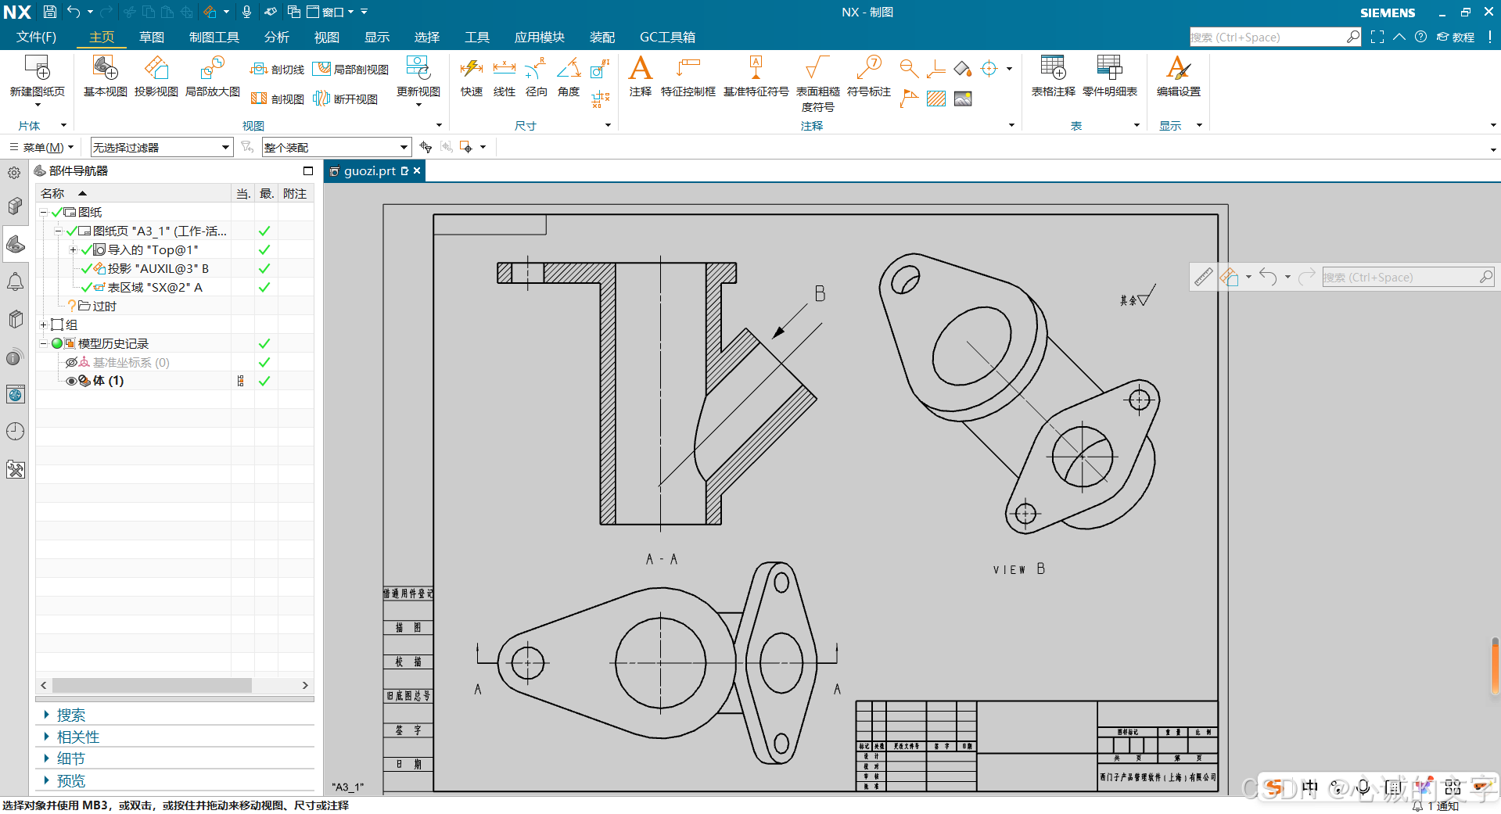Image resolution: width=1501 pixels, height=814 pixels.
Task: Open the 无选择过滤器 selection filter dropdown
Action: [162, 147]
